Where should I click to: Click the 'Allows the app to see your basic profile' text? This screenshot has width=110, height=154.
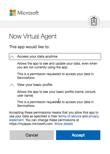point(57,94)
